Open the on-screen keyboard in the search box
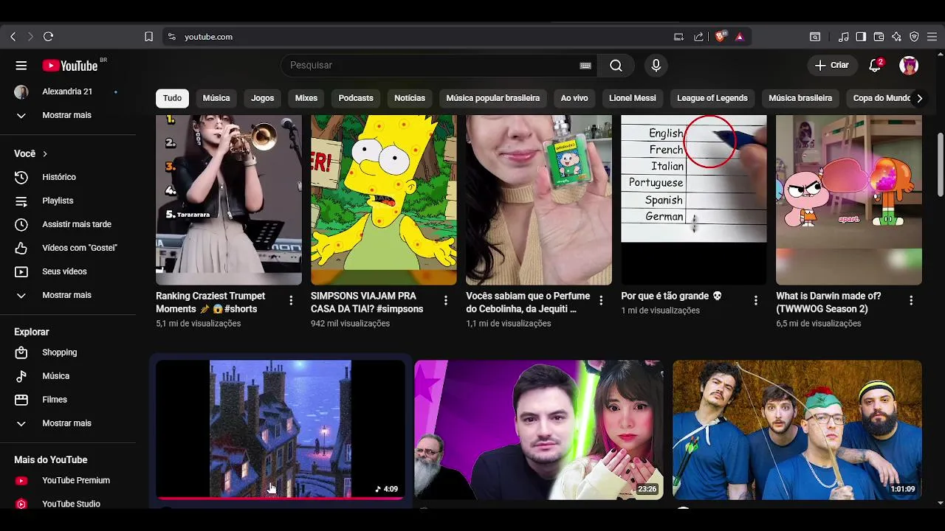Image resolution: width=945 pixels, height=531 pixels. pos(585,66)
